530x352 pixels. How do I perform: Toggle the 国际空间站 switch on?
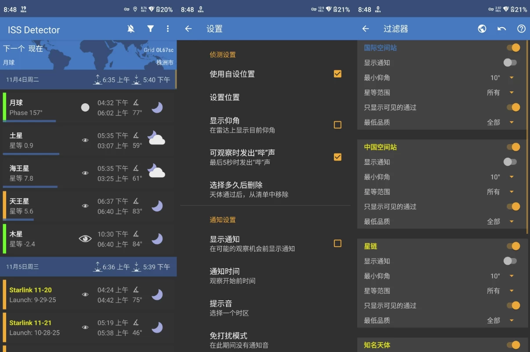click(513, 47)
